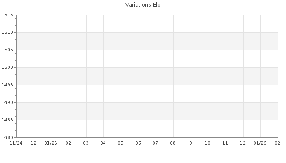
Task: Select the 08 month label
Action: click(x=173, y=143)
